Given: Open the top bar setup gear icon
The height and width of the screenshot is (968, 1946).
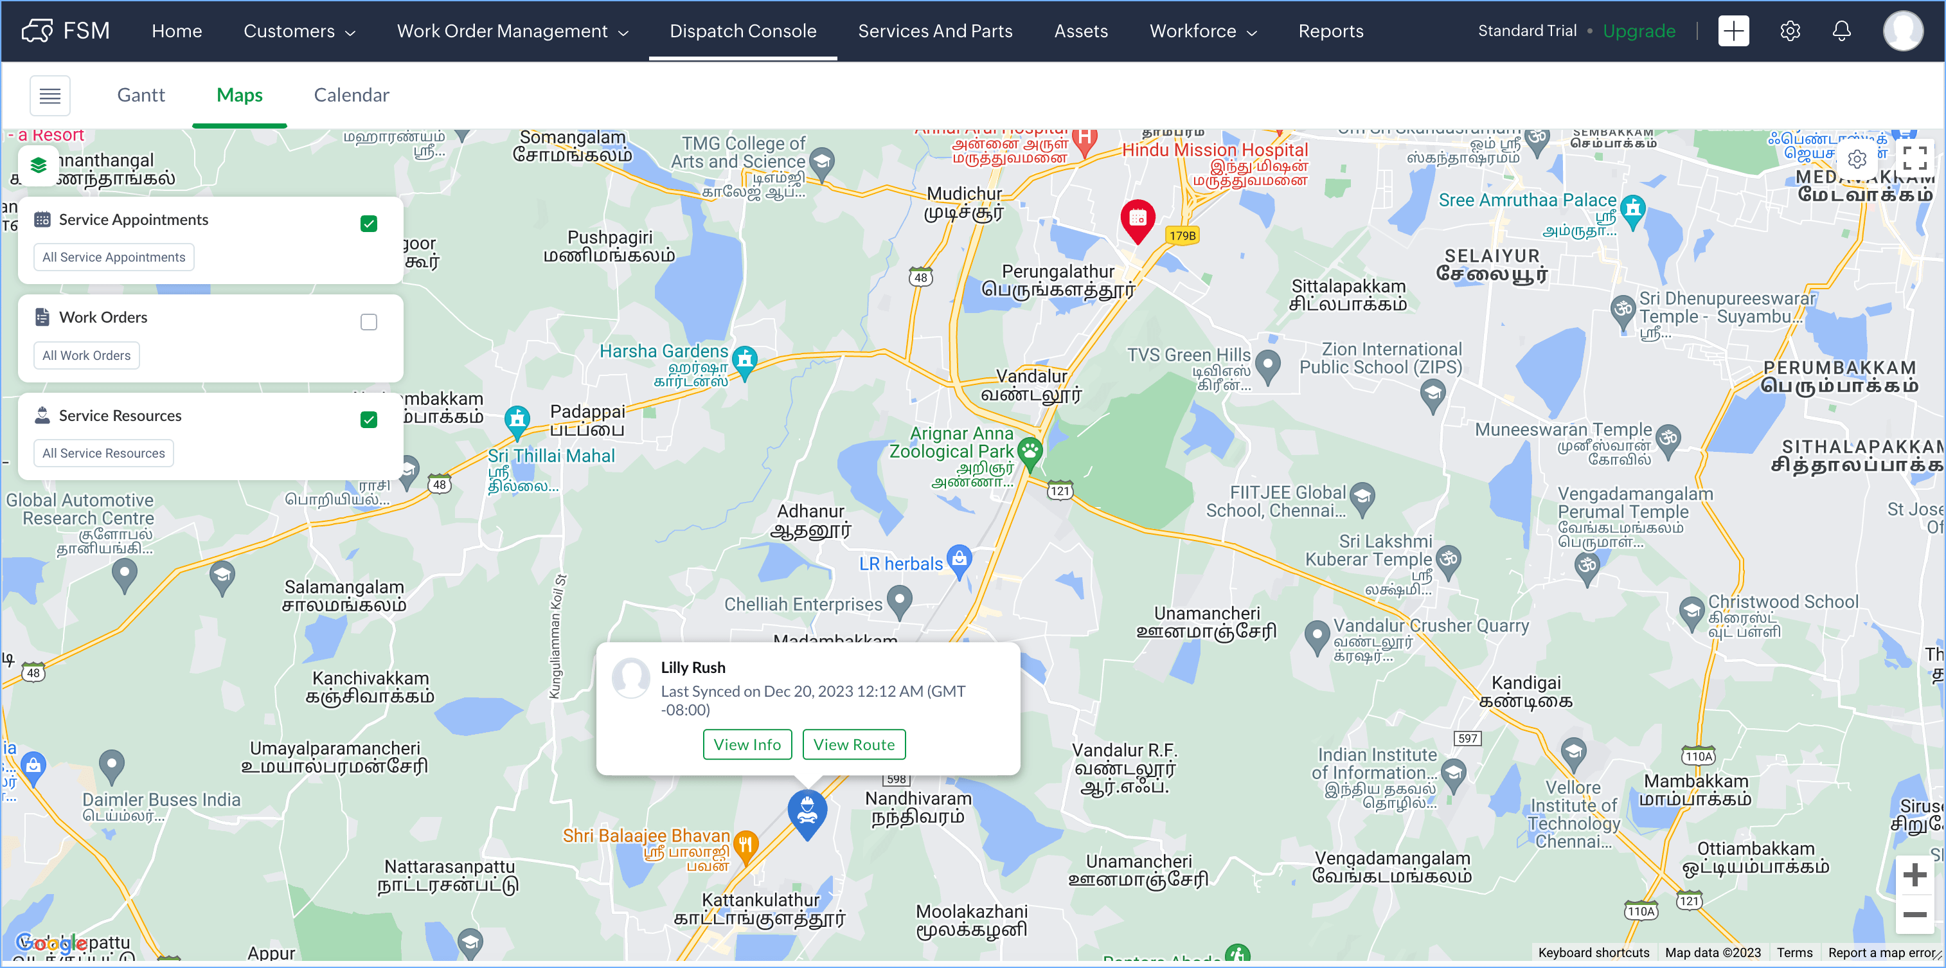Looking at the screenshot, I should 1790,31.
